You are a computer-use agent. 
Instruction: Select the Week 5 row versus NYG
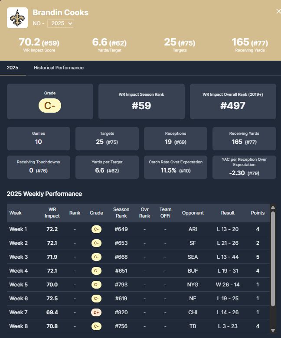tap(138, 285)
